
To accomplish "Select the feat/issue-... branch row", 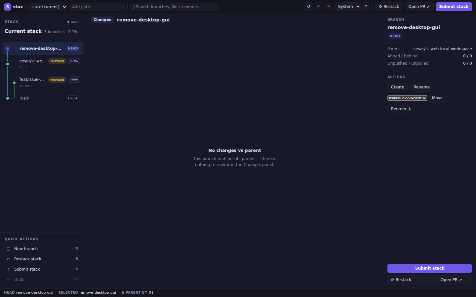I will 43,82.
